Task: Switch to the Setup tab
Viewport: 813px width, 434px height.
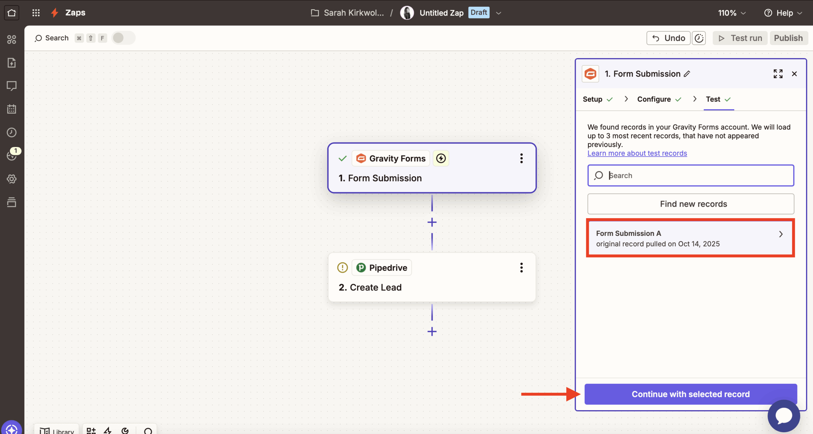Action: 593,99
